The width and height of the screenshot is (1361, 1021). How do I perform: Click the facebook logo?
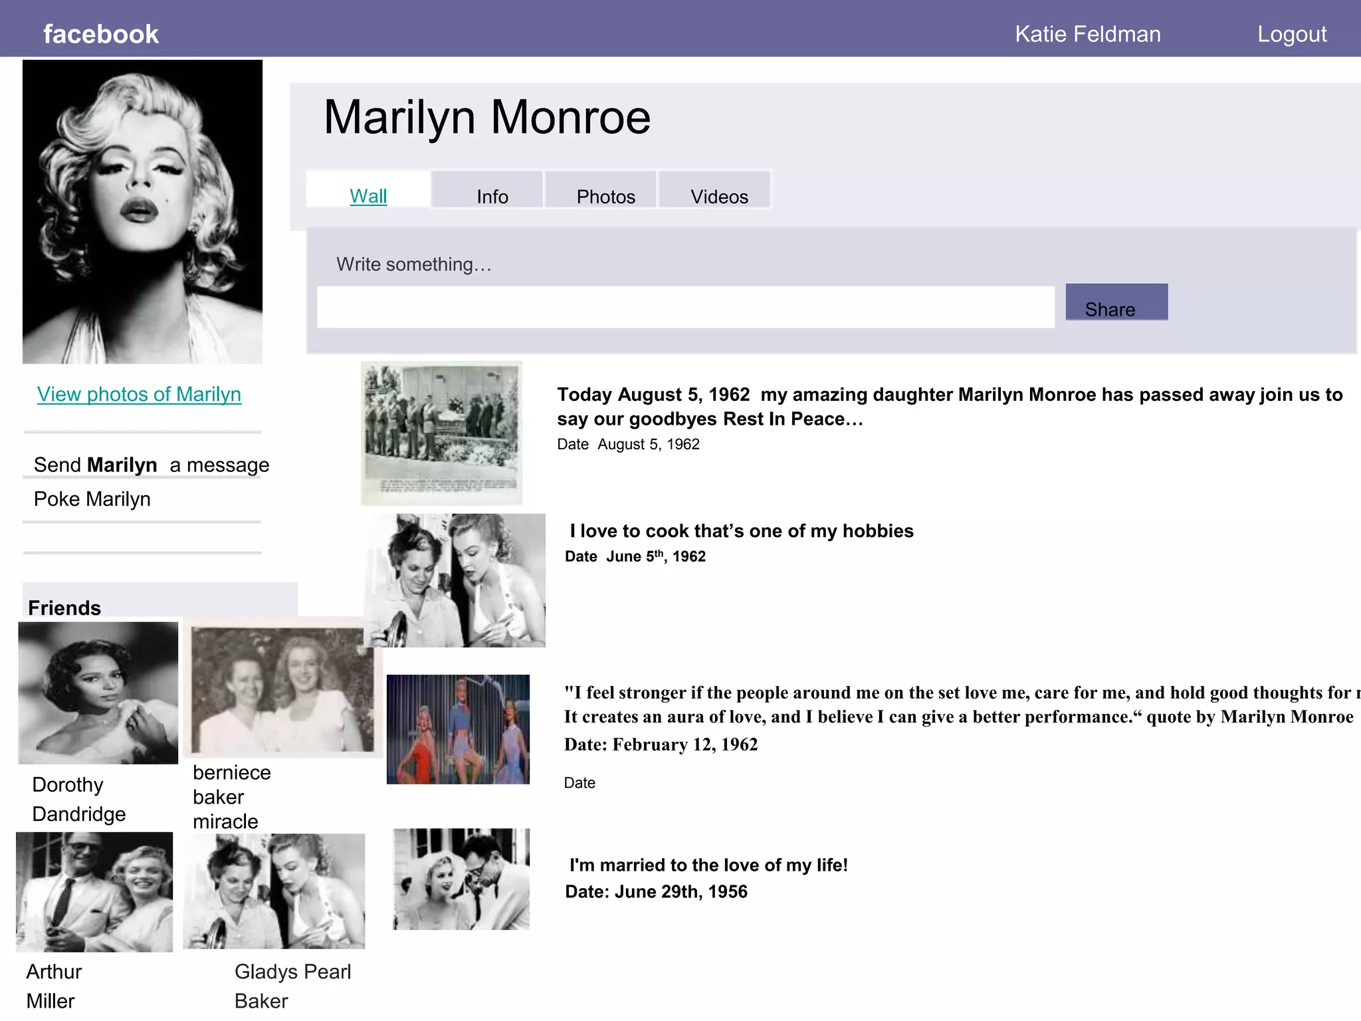pos(101,34)
